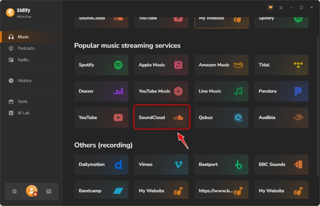Select the Apple Music card
This screenshot has height=206, width=320.
162,65
